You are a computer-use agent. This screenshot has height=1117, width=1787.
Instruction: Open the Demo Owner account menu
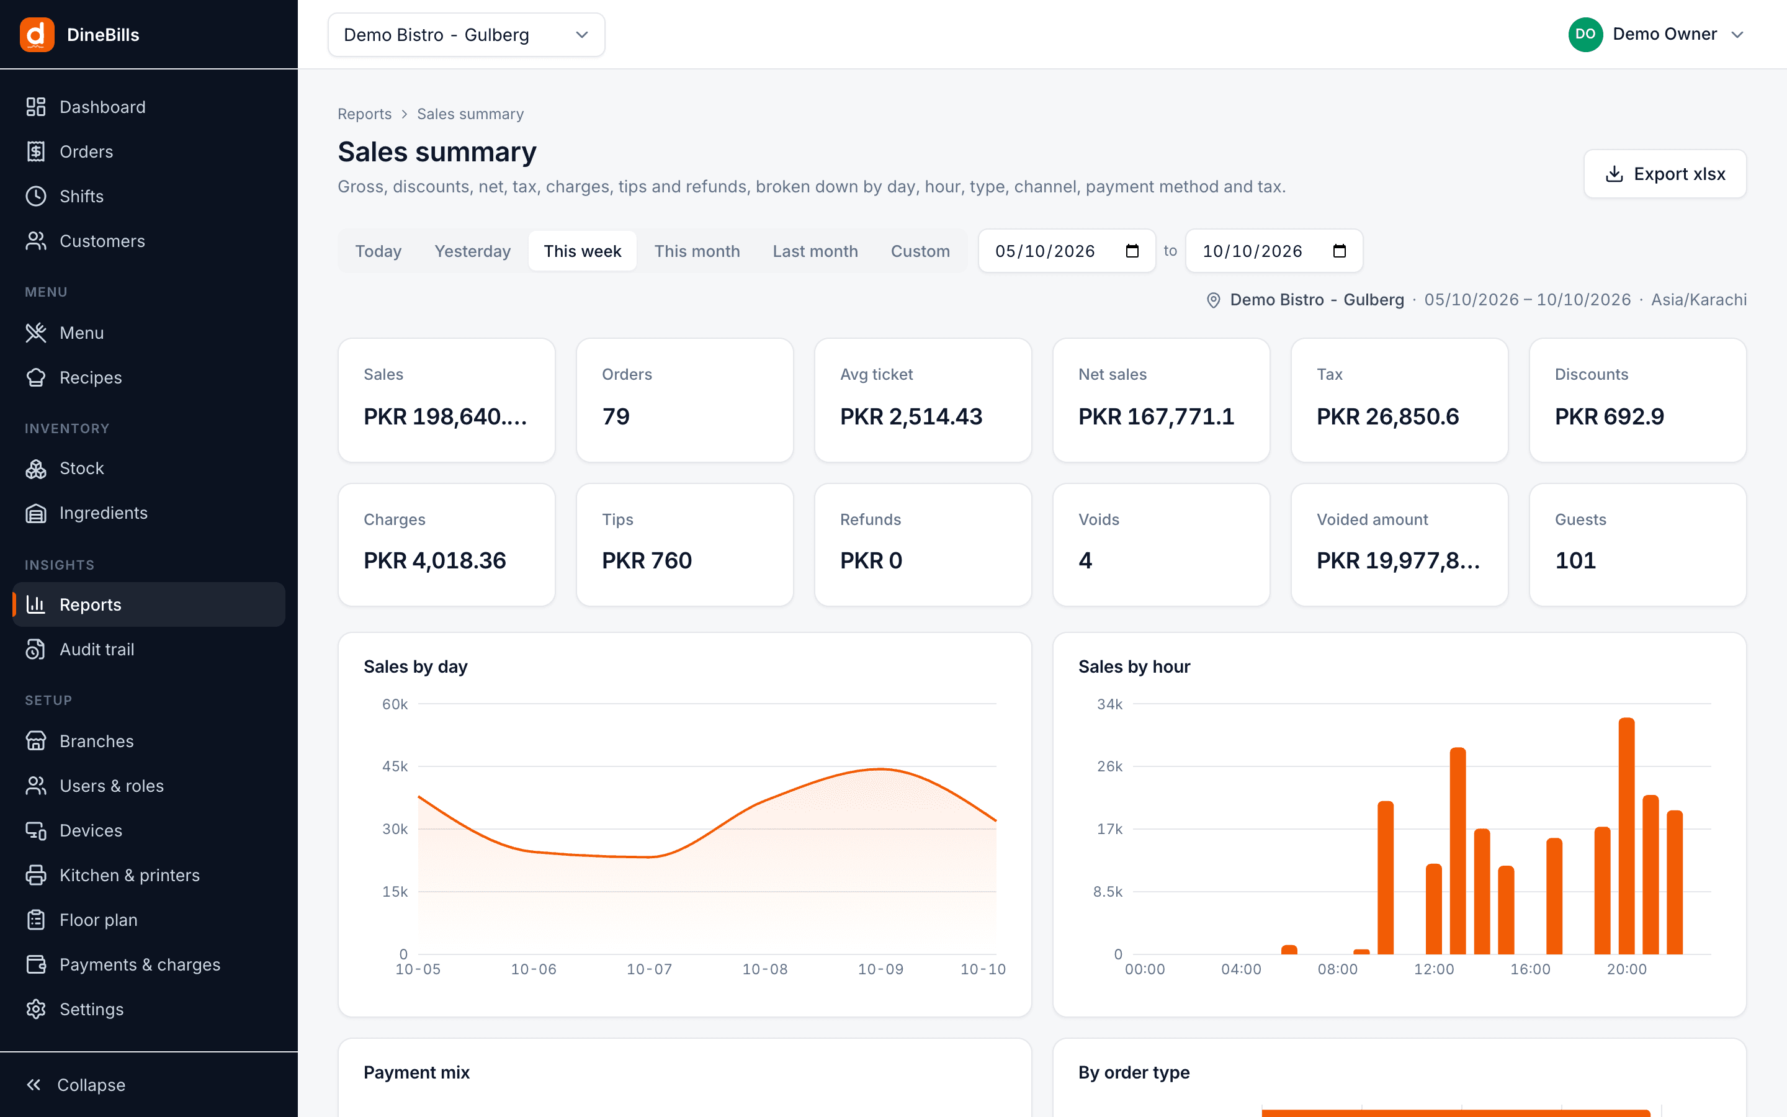click(x=1656, y=35)
